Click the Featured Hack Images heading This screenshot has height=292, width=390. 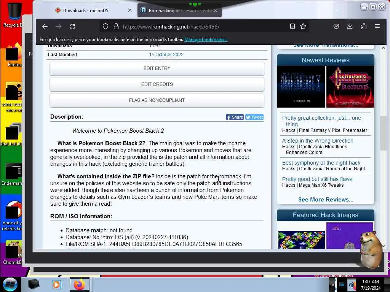click(x=326, y=215)
